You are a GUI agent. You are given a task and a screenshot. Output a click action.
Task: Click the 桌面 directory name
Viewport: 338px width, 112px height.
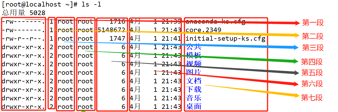pos(194,106)
